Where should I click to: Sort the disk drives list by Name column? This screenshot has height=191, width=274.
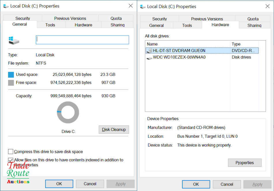tap(187, 44)
